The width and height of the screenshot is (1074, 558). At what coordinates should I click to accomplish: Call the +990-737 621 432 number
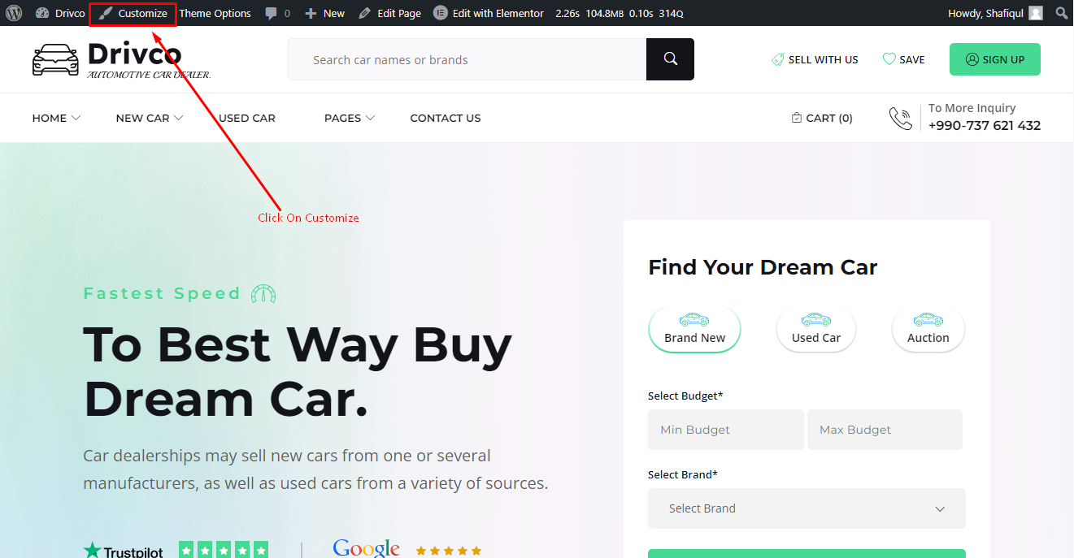[x=985, y=126]
